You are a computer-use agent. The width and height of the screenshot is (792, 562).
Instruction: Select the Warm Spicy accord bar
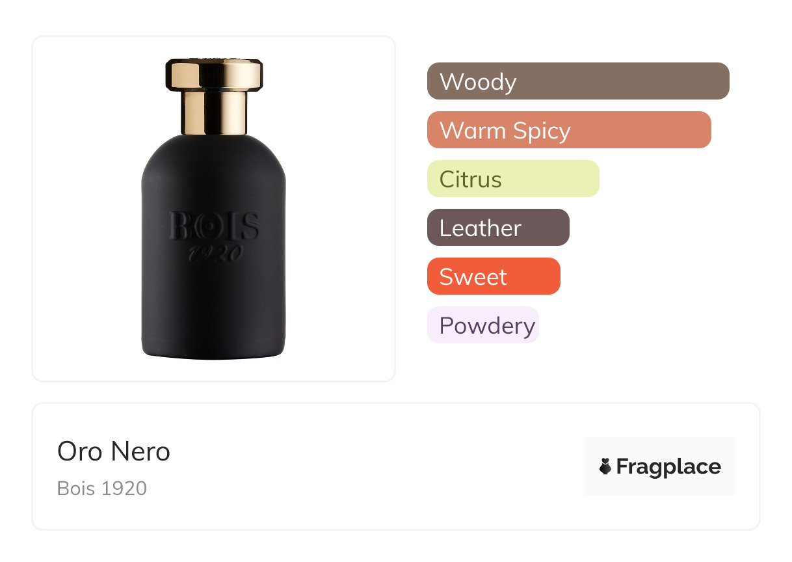pos(568,130)
